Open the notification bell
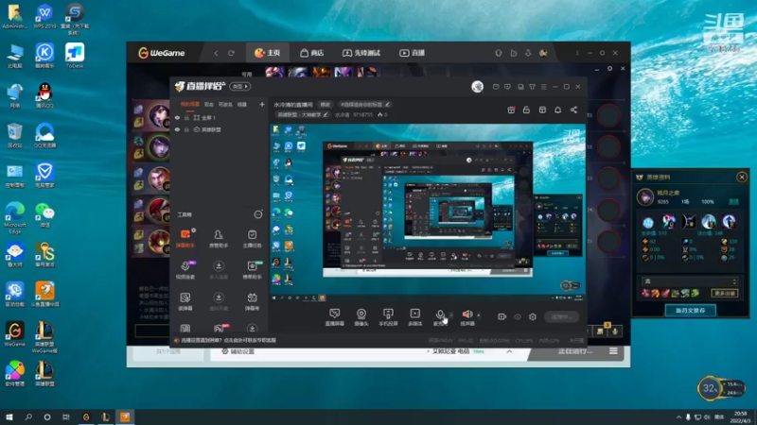This screenshot has height=425, width=757. (557, 110)
